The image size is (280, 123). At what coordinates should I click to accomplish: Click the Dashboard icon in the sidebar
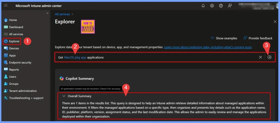click(6, 27)
